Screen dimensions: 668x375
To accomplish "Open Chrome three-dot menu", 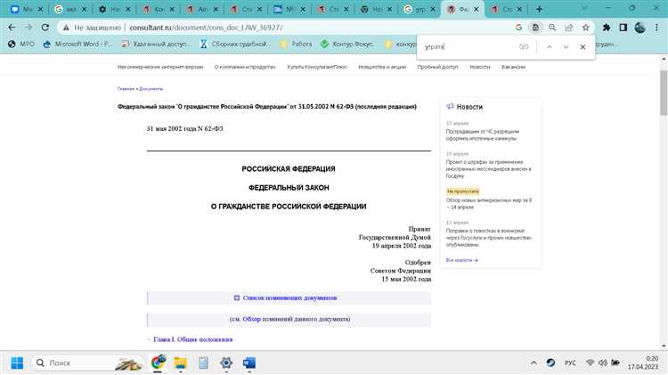I will 656,28.
